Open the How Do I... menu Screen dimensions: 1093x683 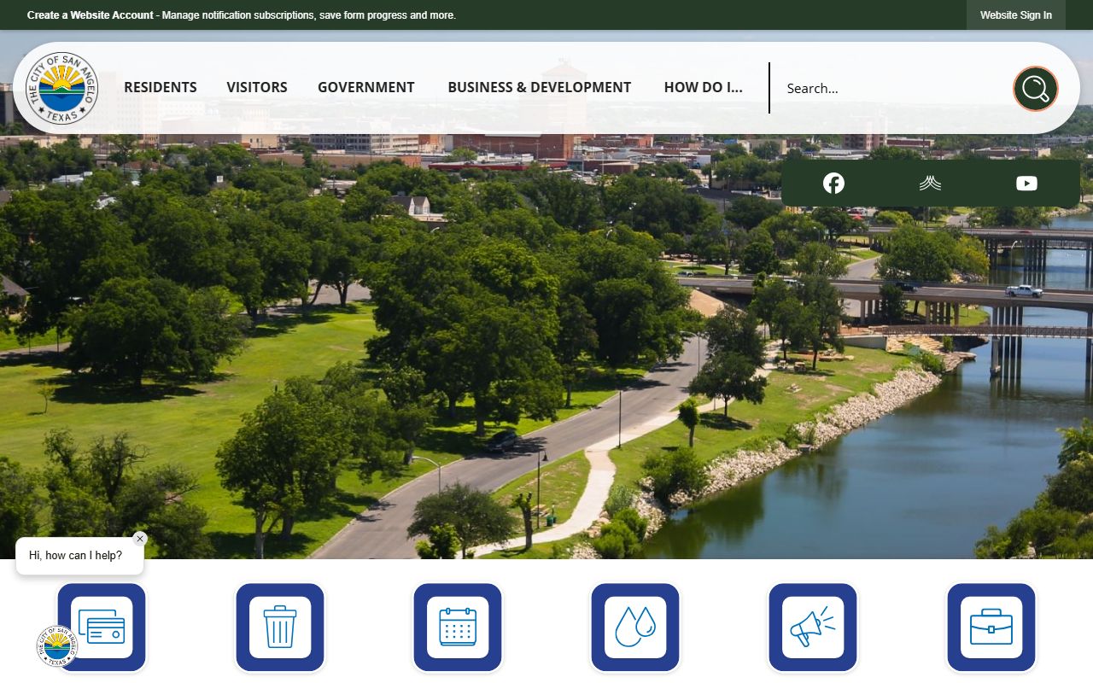pyautogui.click(x=703, y=87)
